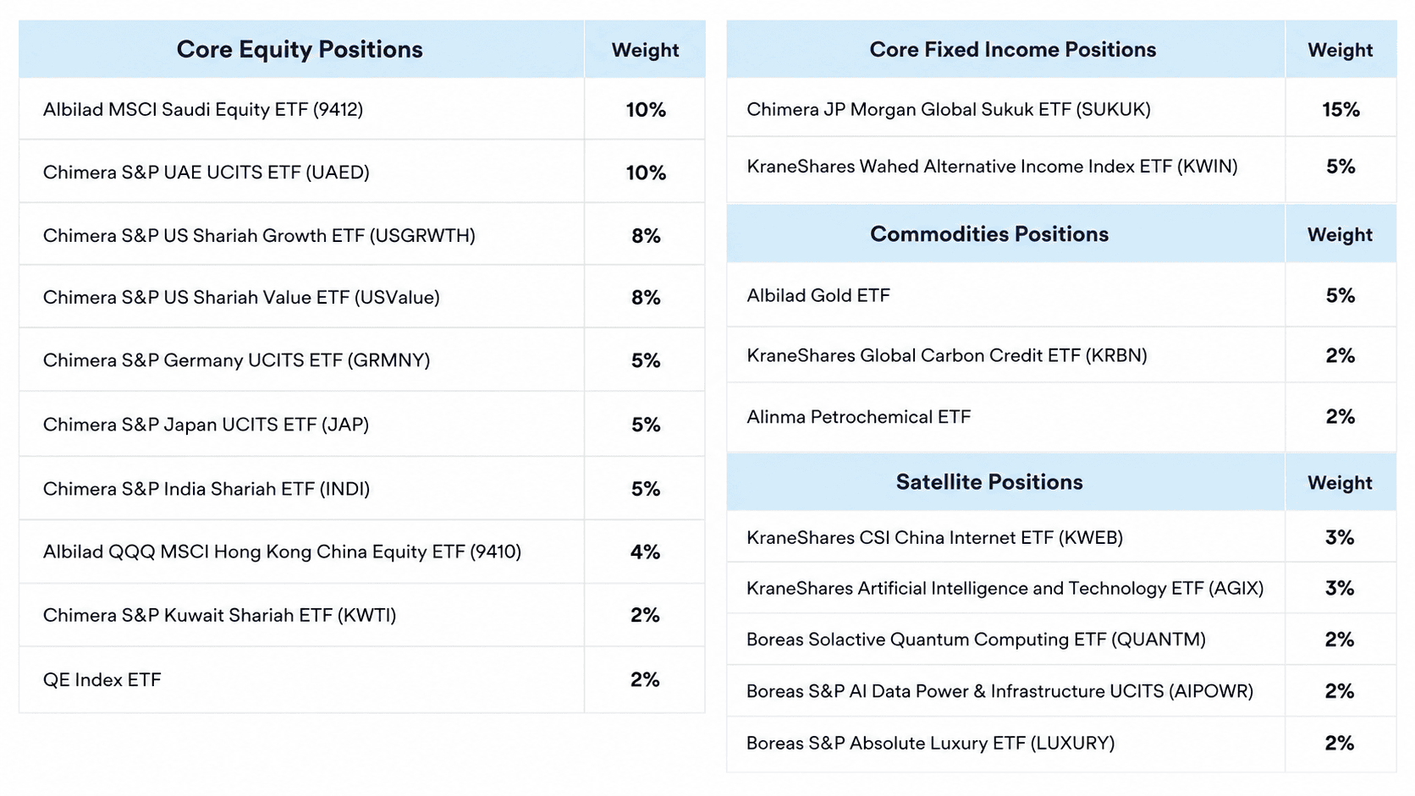Select the QE Index ETF row name
Screen dimensions: 1415x796
tap(102, 680)
